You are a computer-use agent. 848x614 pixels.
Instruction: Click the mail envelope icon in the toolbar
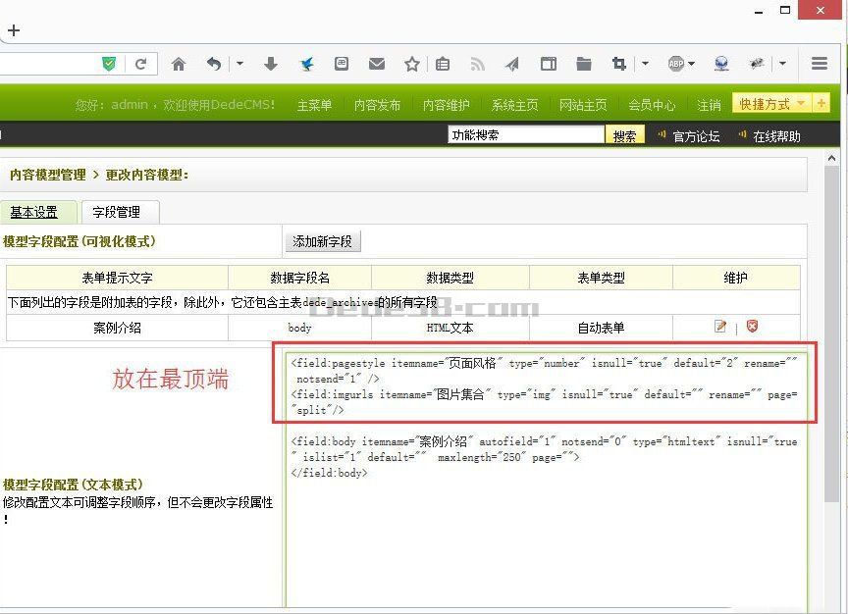pyautogui.click(x=376, y=63)
